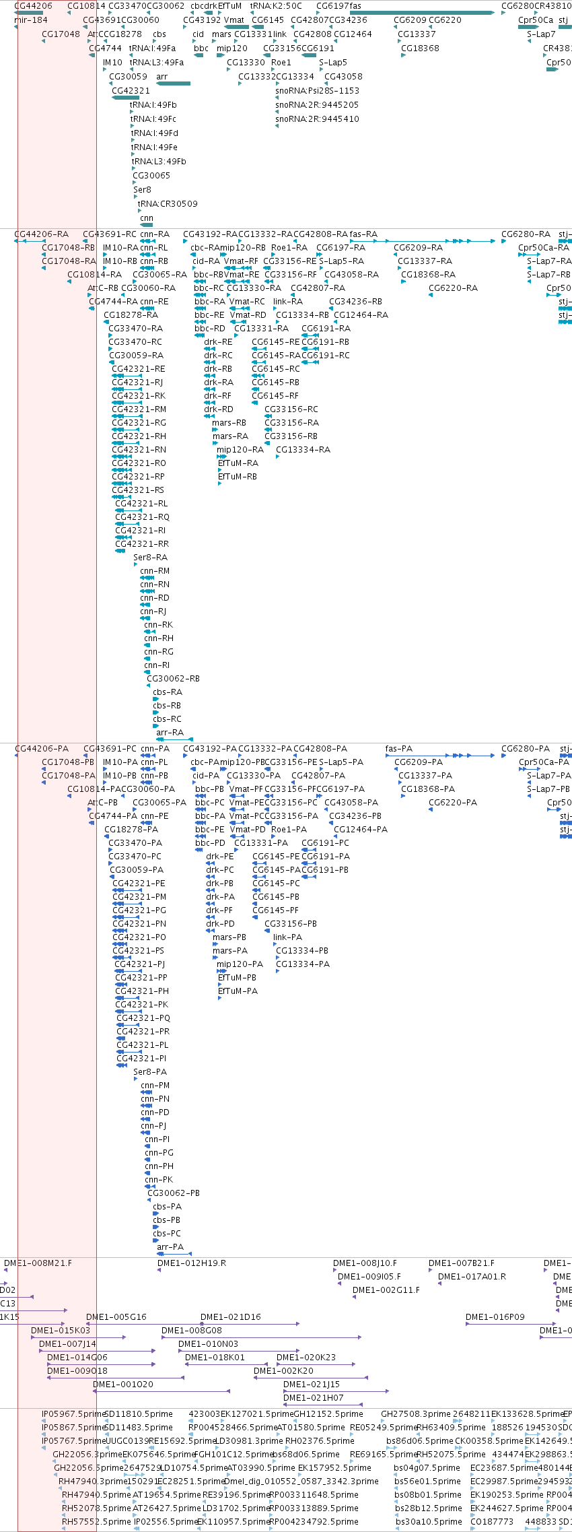Select the cnn-RM transcript label

click(155, 571)
